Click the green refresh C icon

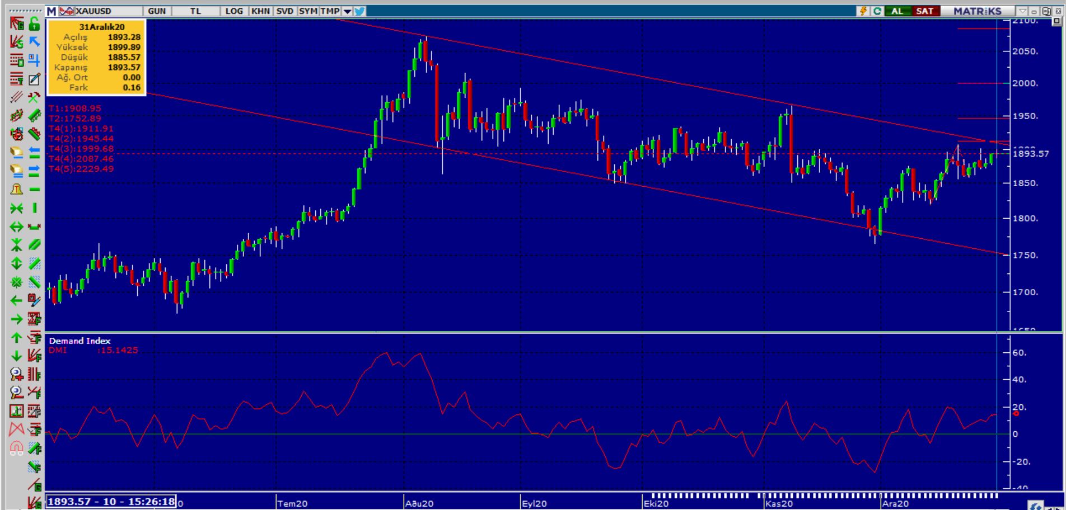pyautogui.click(x=877, y=11)
